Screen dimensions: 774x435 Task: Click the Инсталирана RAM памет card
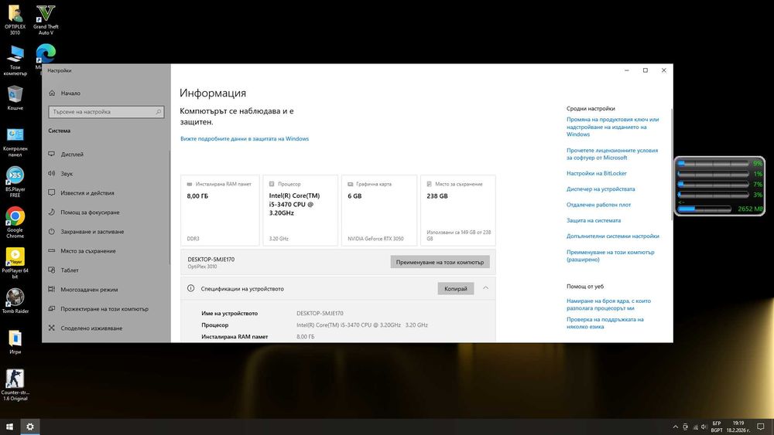[x=220, y=210]
